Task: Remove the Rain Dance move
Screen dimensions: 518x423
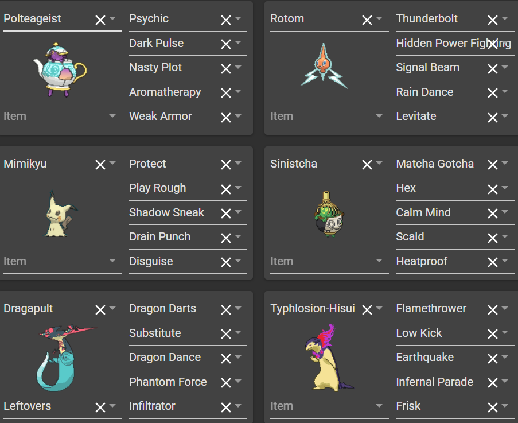Action: click(493, 93)
